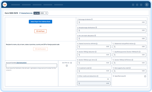Click the Nonpatronage distributions amount field
This screenshot has height=92, width=152.
[x=112, y=30]
